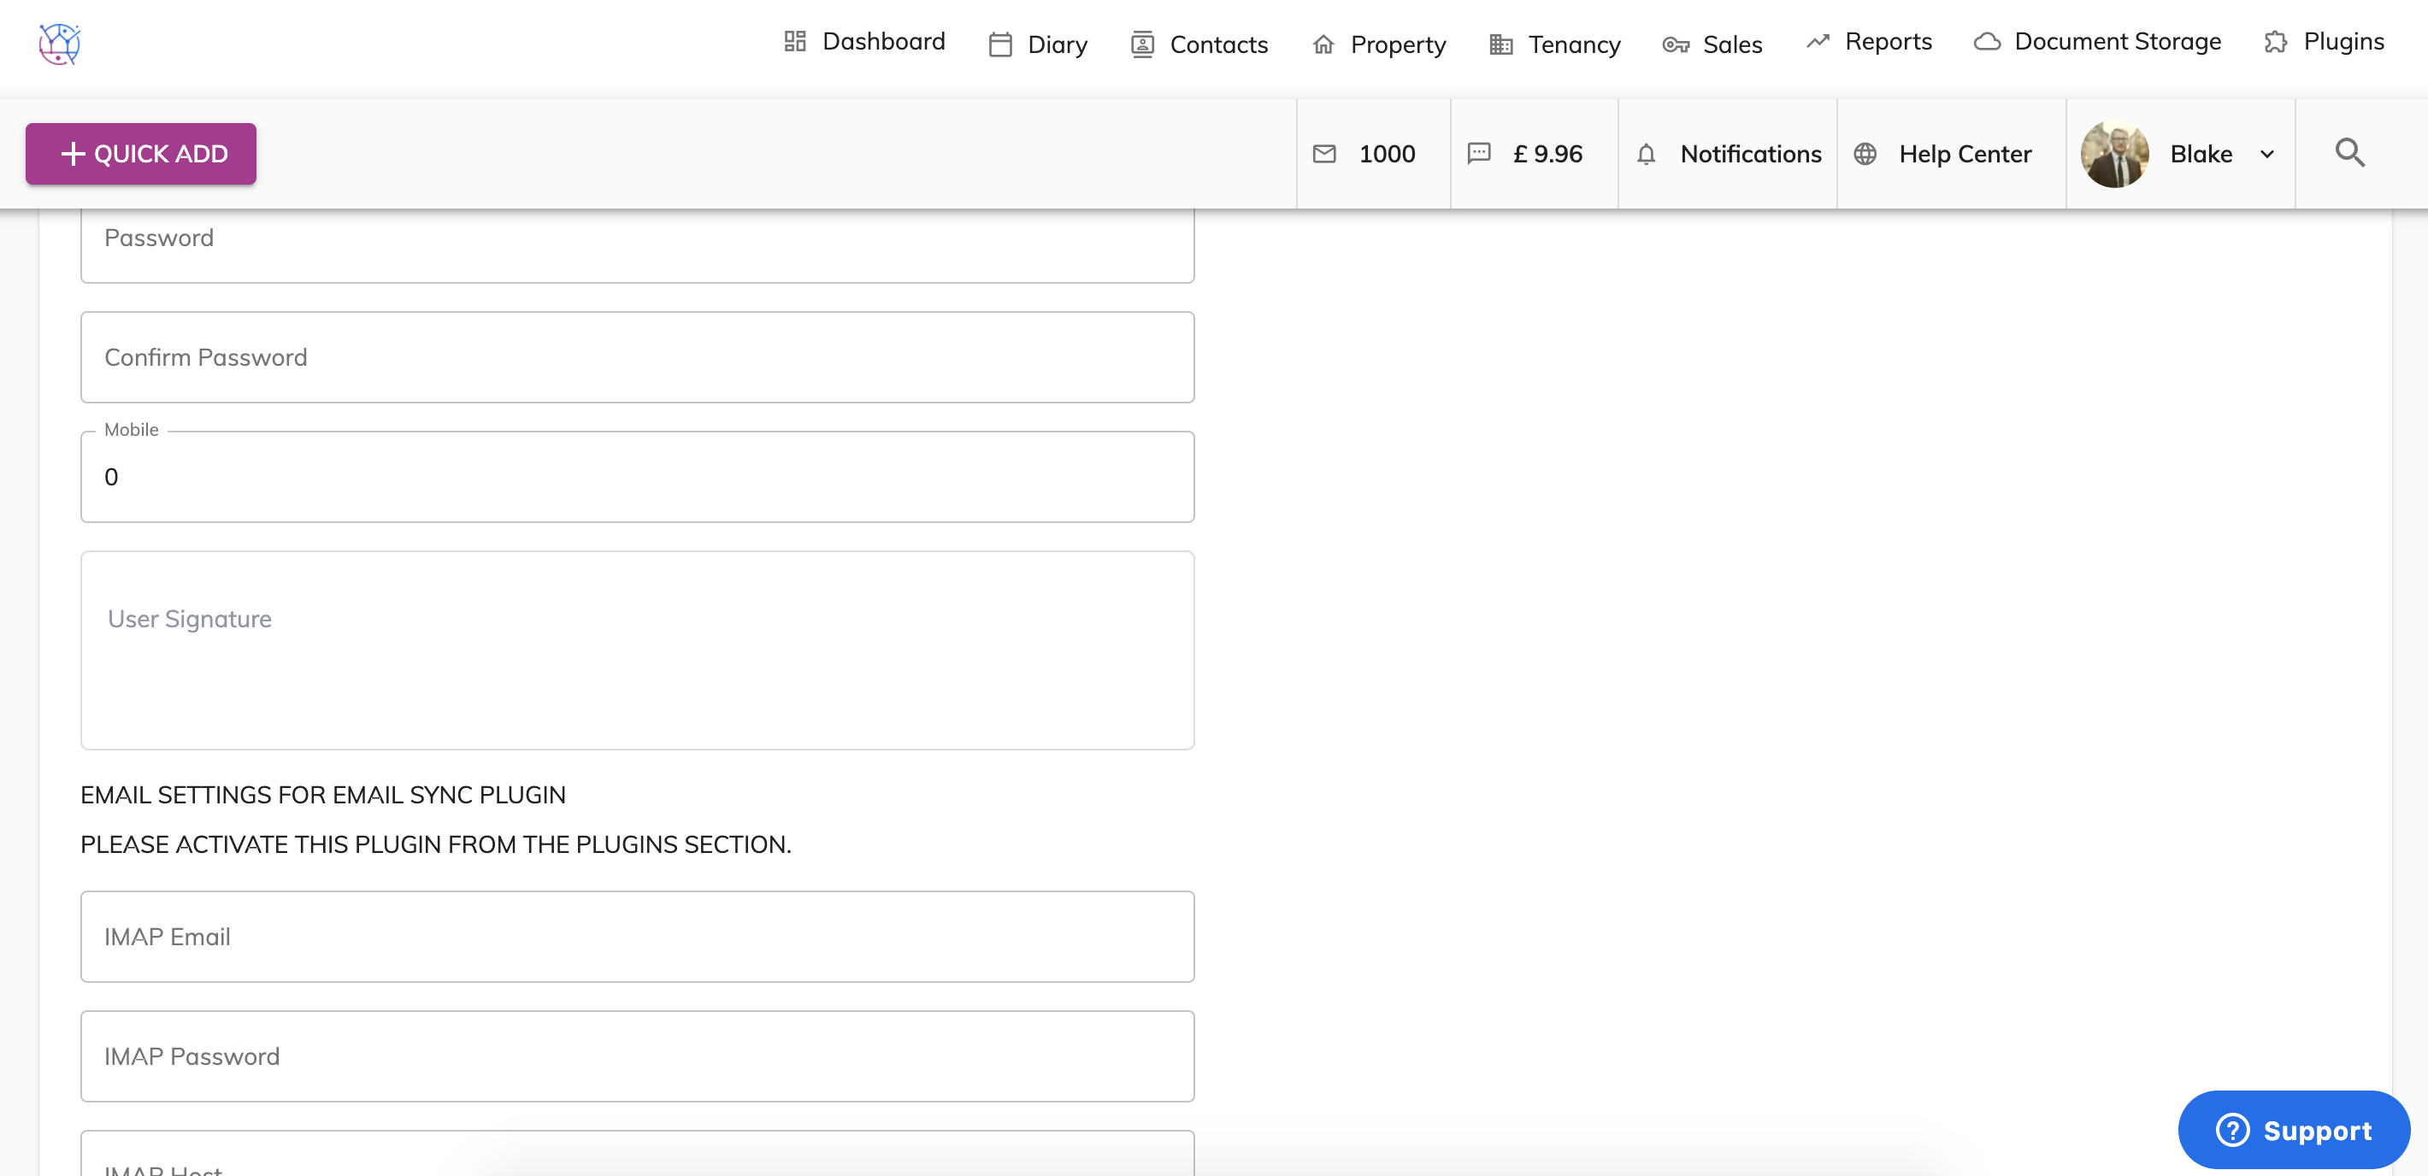The width and height of the screenshot is (2428, 1176).
Task: Go to the Tenancy section
Action: coord(1554,44)
